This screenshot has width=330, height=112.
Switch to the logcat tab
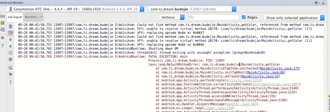pos(15,17)
